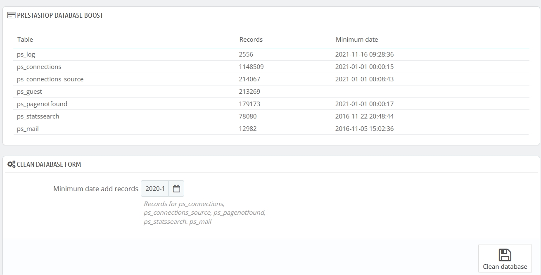
Task: Select the ps_log table row name
Action: click(x=26, y=55)
